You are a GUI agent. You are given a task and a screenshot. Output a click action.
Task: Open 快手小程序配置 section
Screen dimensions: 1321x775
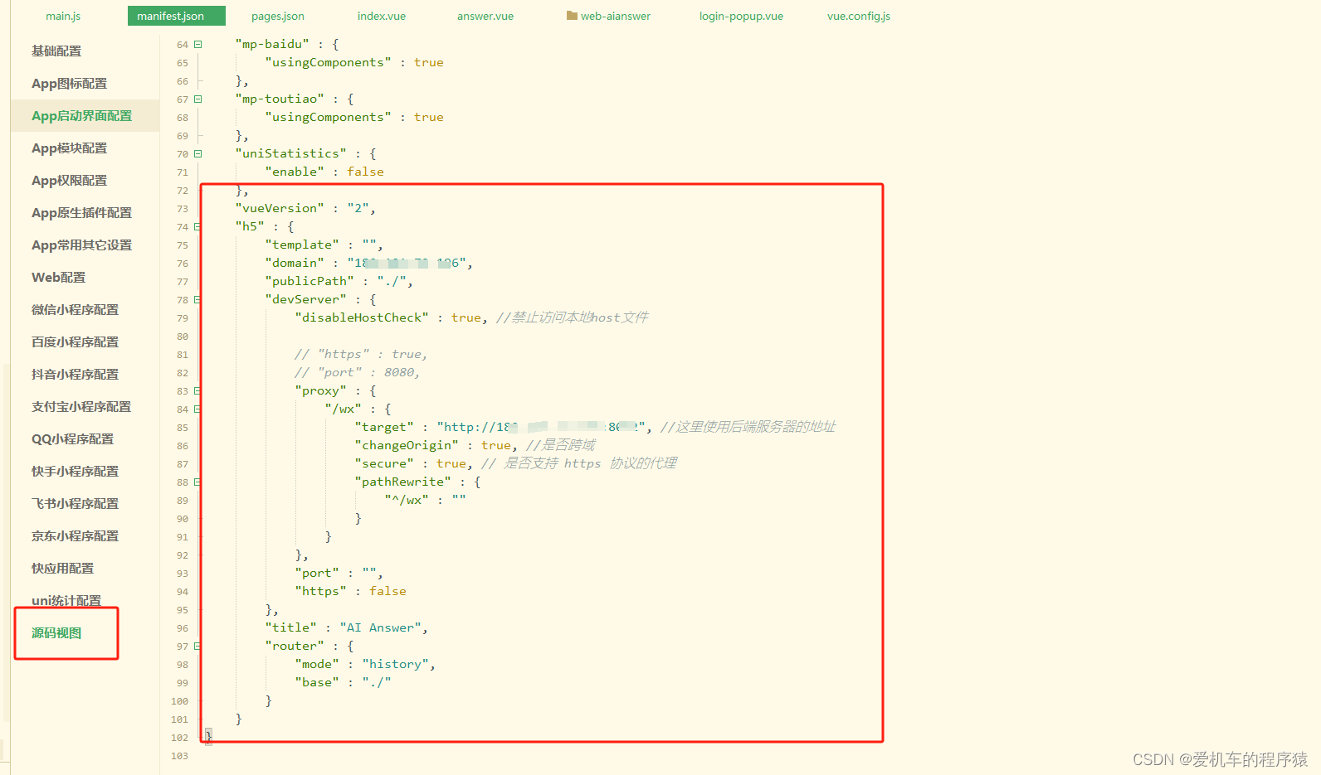75,471
